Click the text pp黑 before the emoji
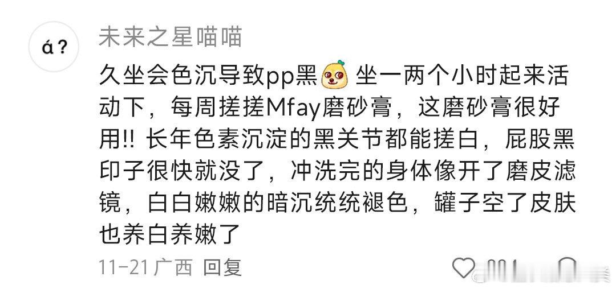616x289 pixels. point(291,75)
